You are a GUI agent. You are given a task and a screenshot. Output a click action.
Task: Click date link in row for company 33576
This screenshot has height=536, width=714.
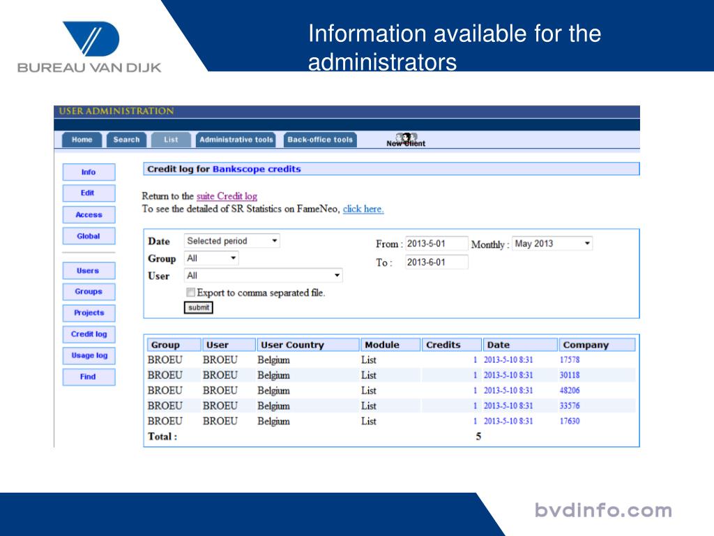coord(508,405)
